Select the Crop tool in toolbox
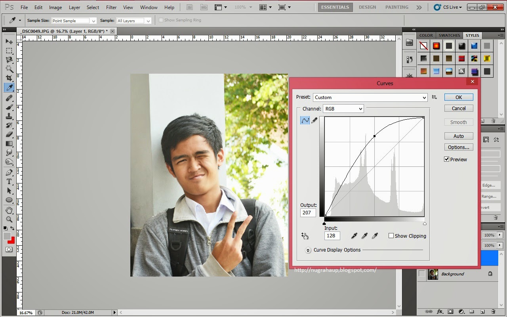This screenshot has width=507, height=317. (9, 78)
